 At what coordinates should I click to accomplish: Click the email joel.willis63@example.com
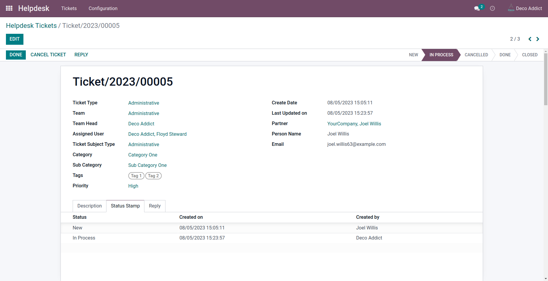[356, 144]
